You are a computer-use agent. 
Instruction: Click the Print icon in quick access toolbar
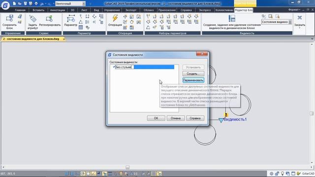(36, 3)
